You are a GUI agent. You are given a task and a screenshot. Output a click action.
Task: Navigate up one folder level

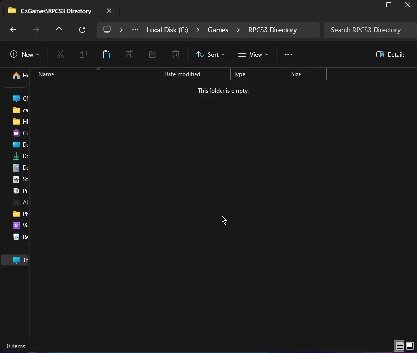59,30
